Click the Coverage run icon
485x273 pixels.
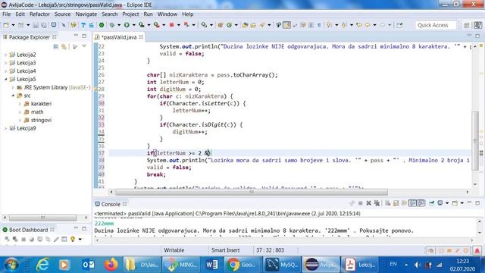click(x=142, y=25)
